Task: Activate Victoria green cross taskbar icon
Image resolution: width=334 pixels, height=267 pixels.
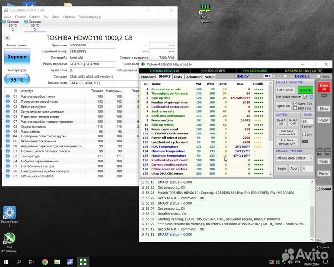Action: [x=83, y=262]
